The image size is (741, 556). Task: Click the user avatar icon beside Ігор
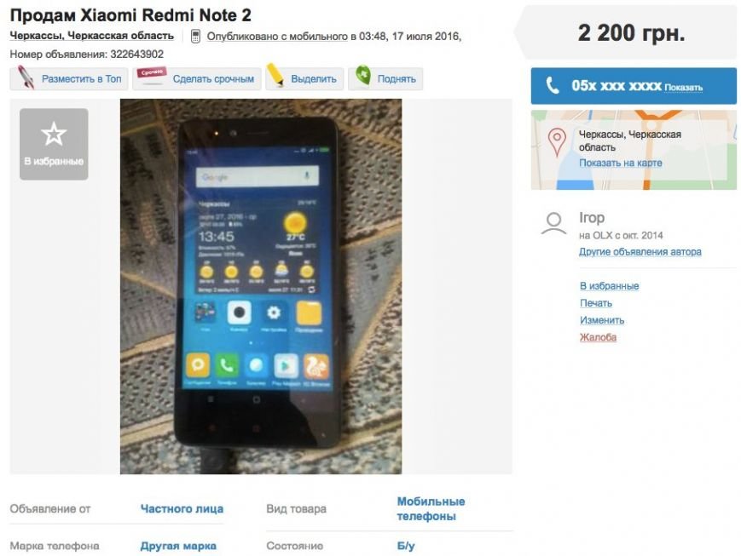pos(554,224)
